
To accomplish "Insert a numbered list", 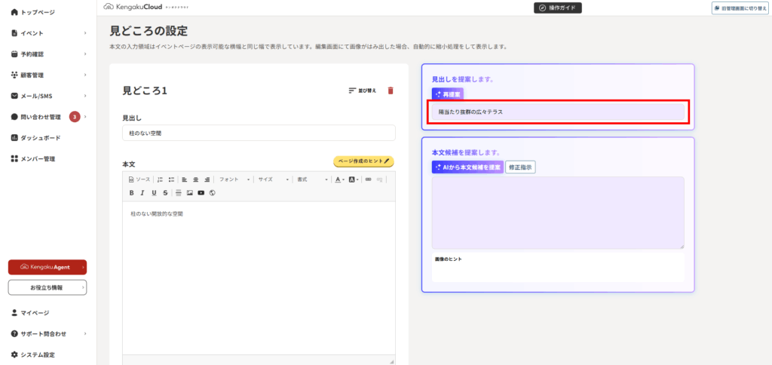I will point(160,179).
